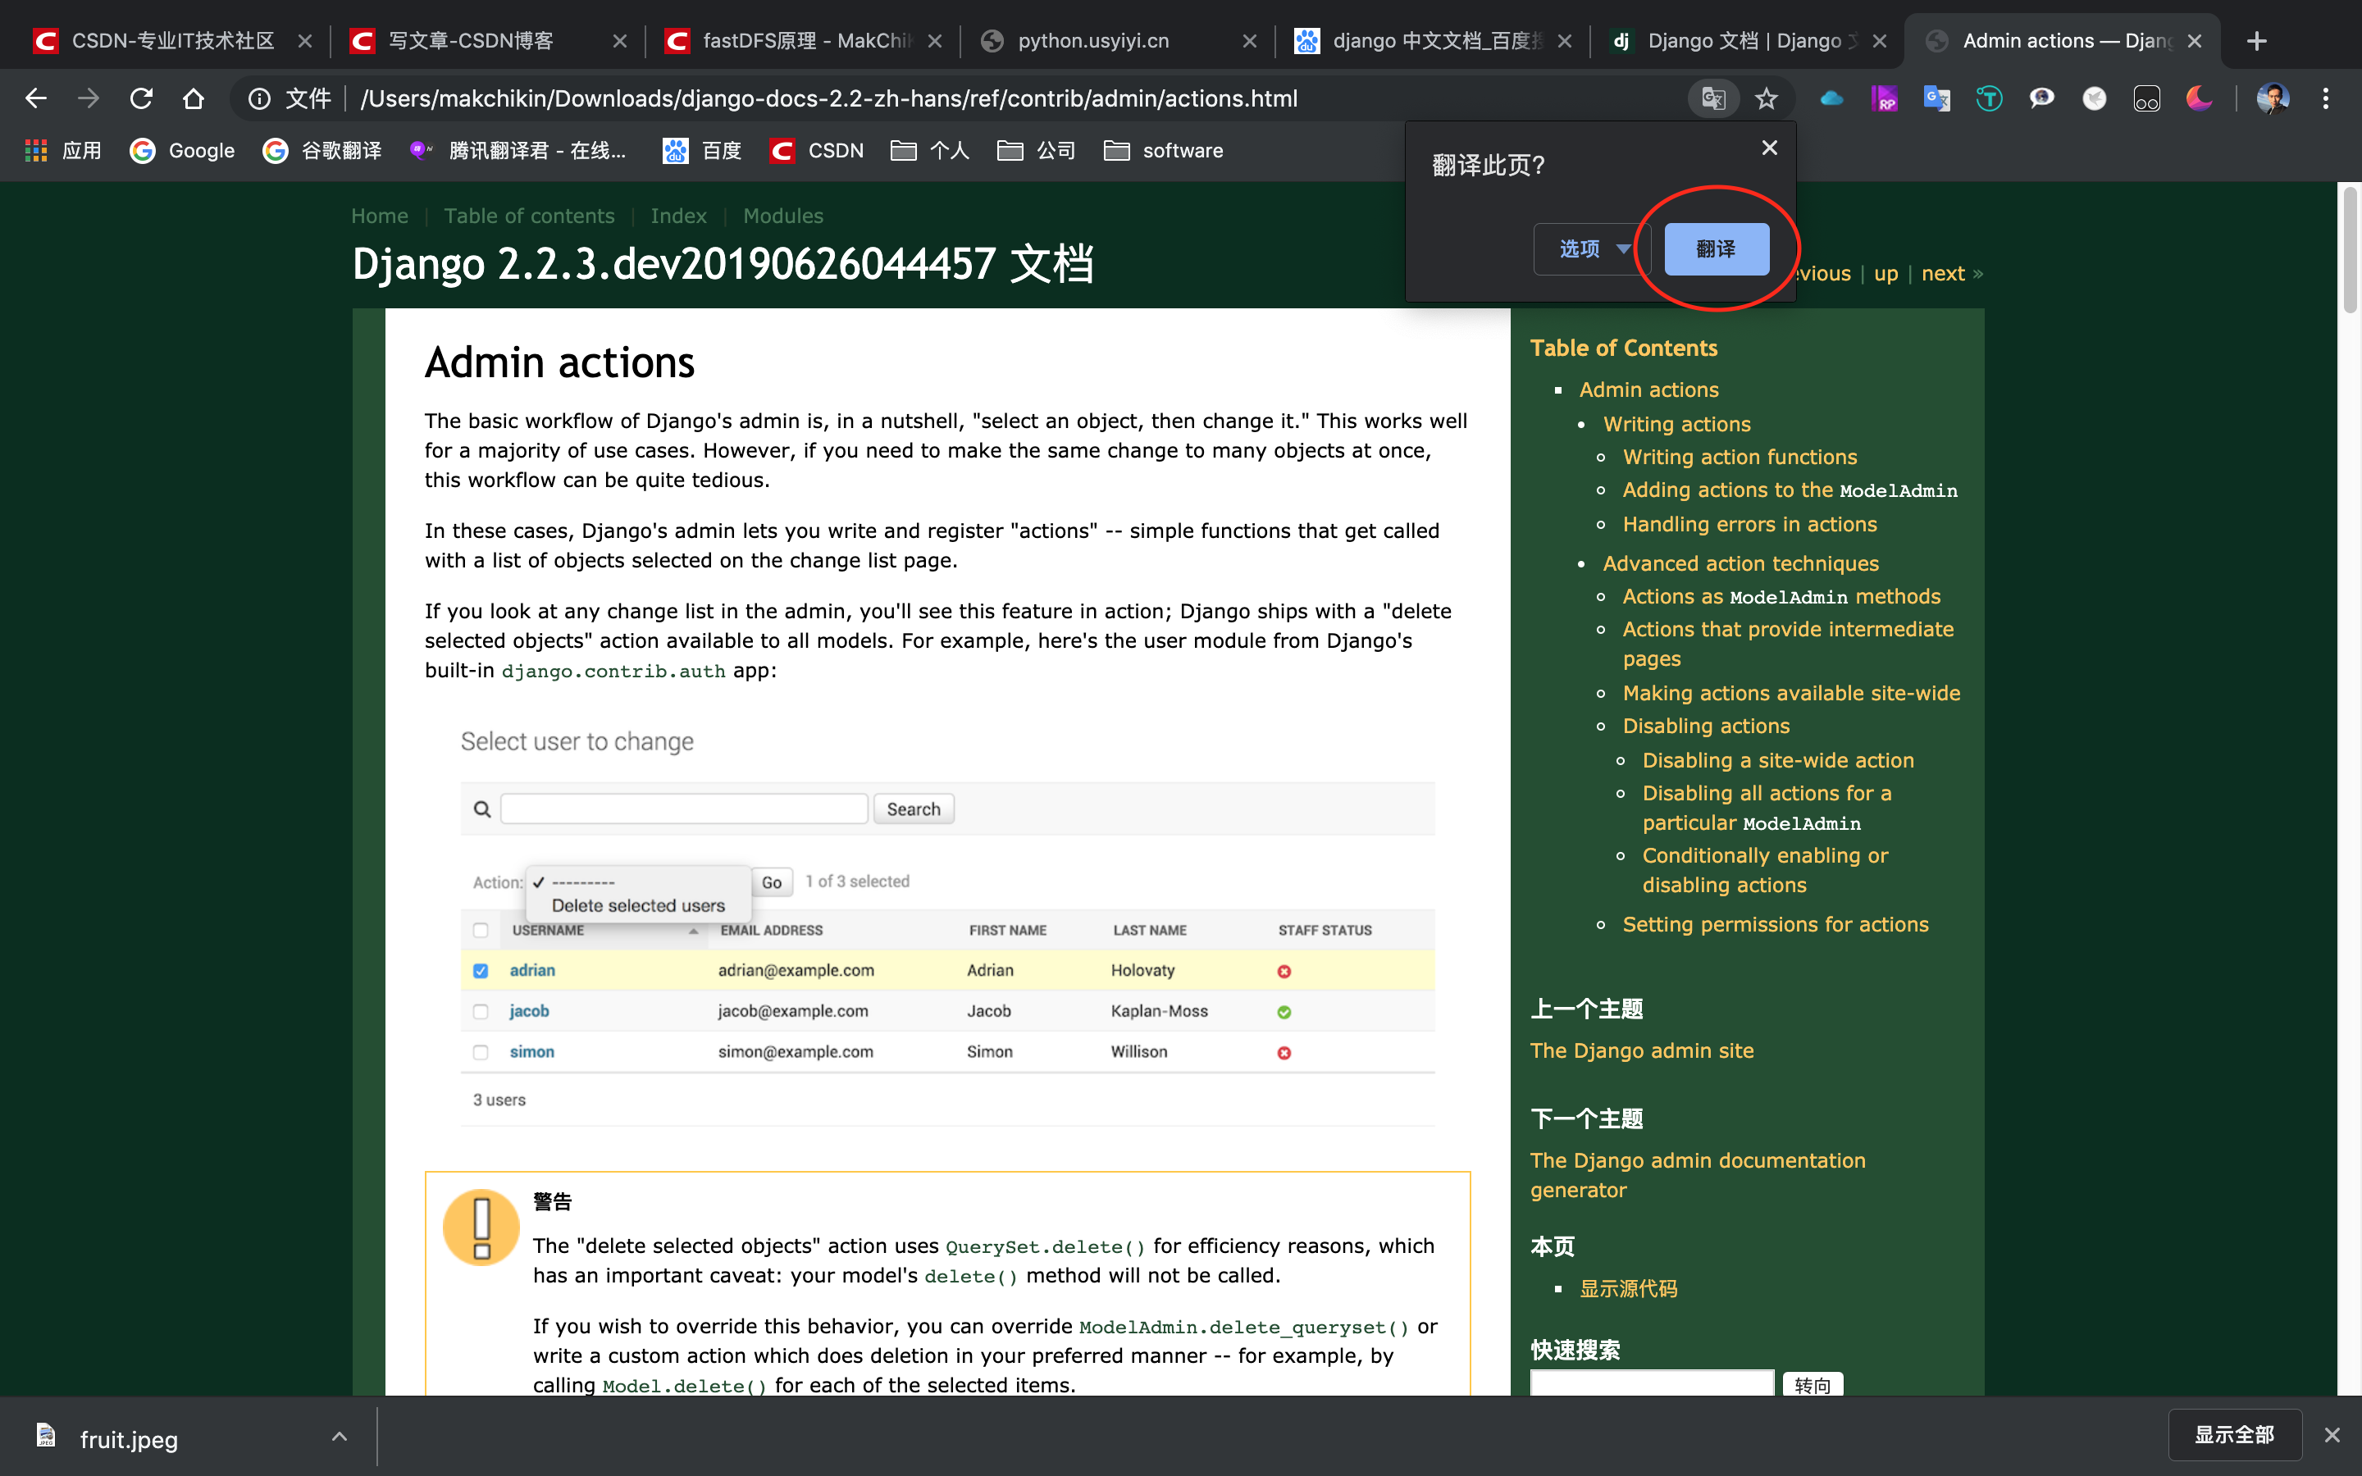Switch to the python.usyiyi.cn tab
The image size is (2362, 1476).
(x=1093, y=41)
